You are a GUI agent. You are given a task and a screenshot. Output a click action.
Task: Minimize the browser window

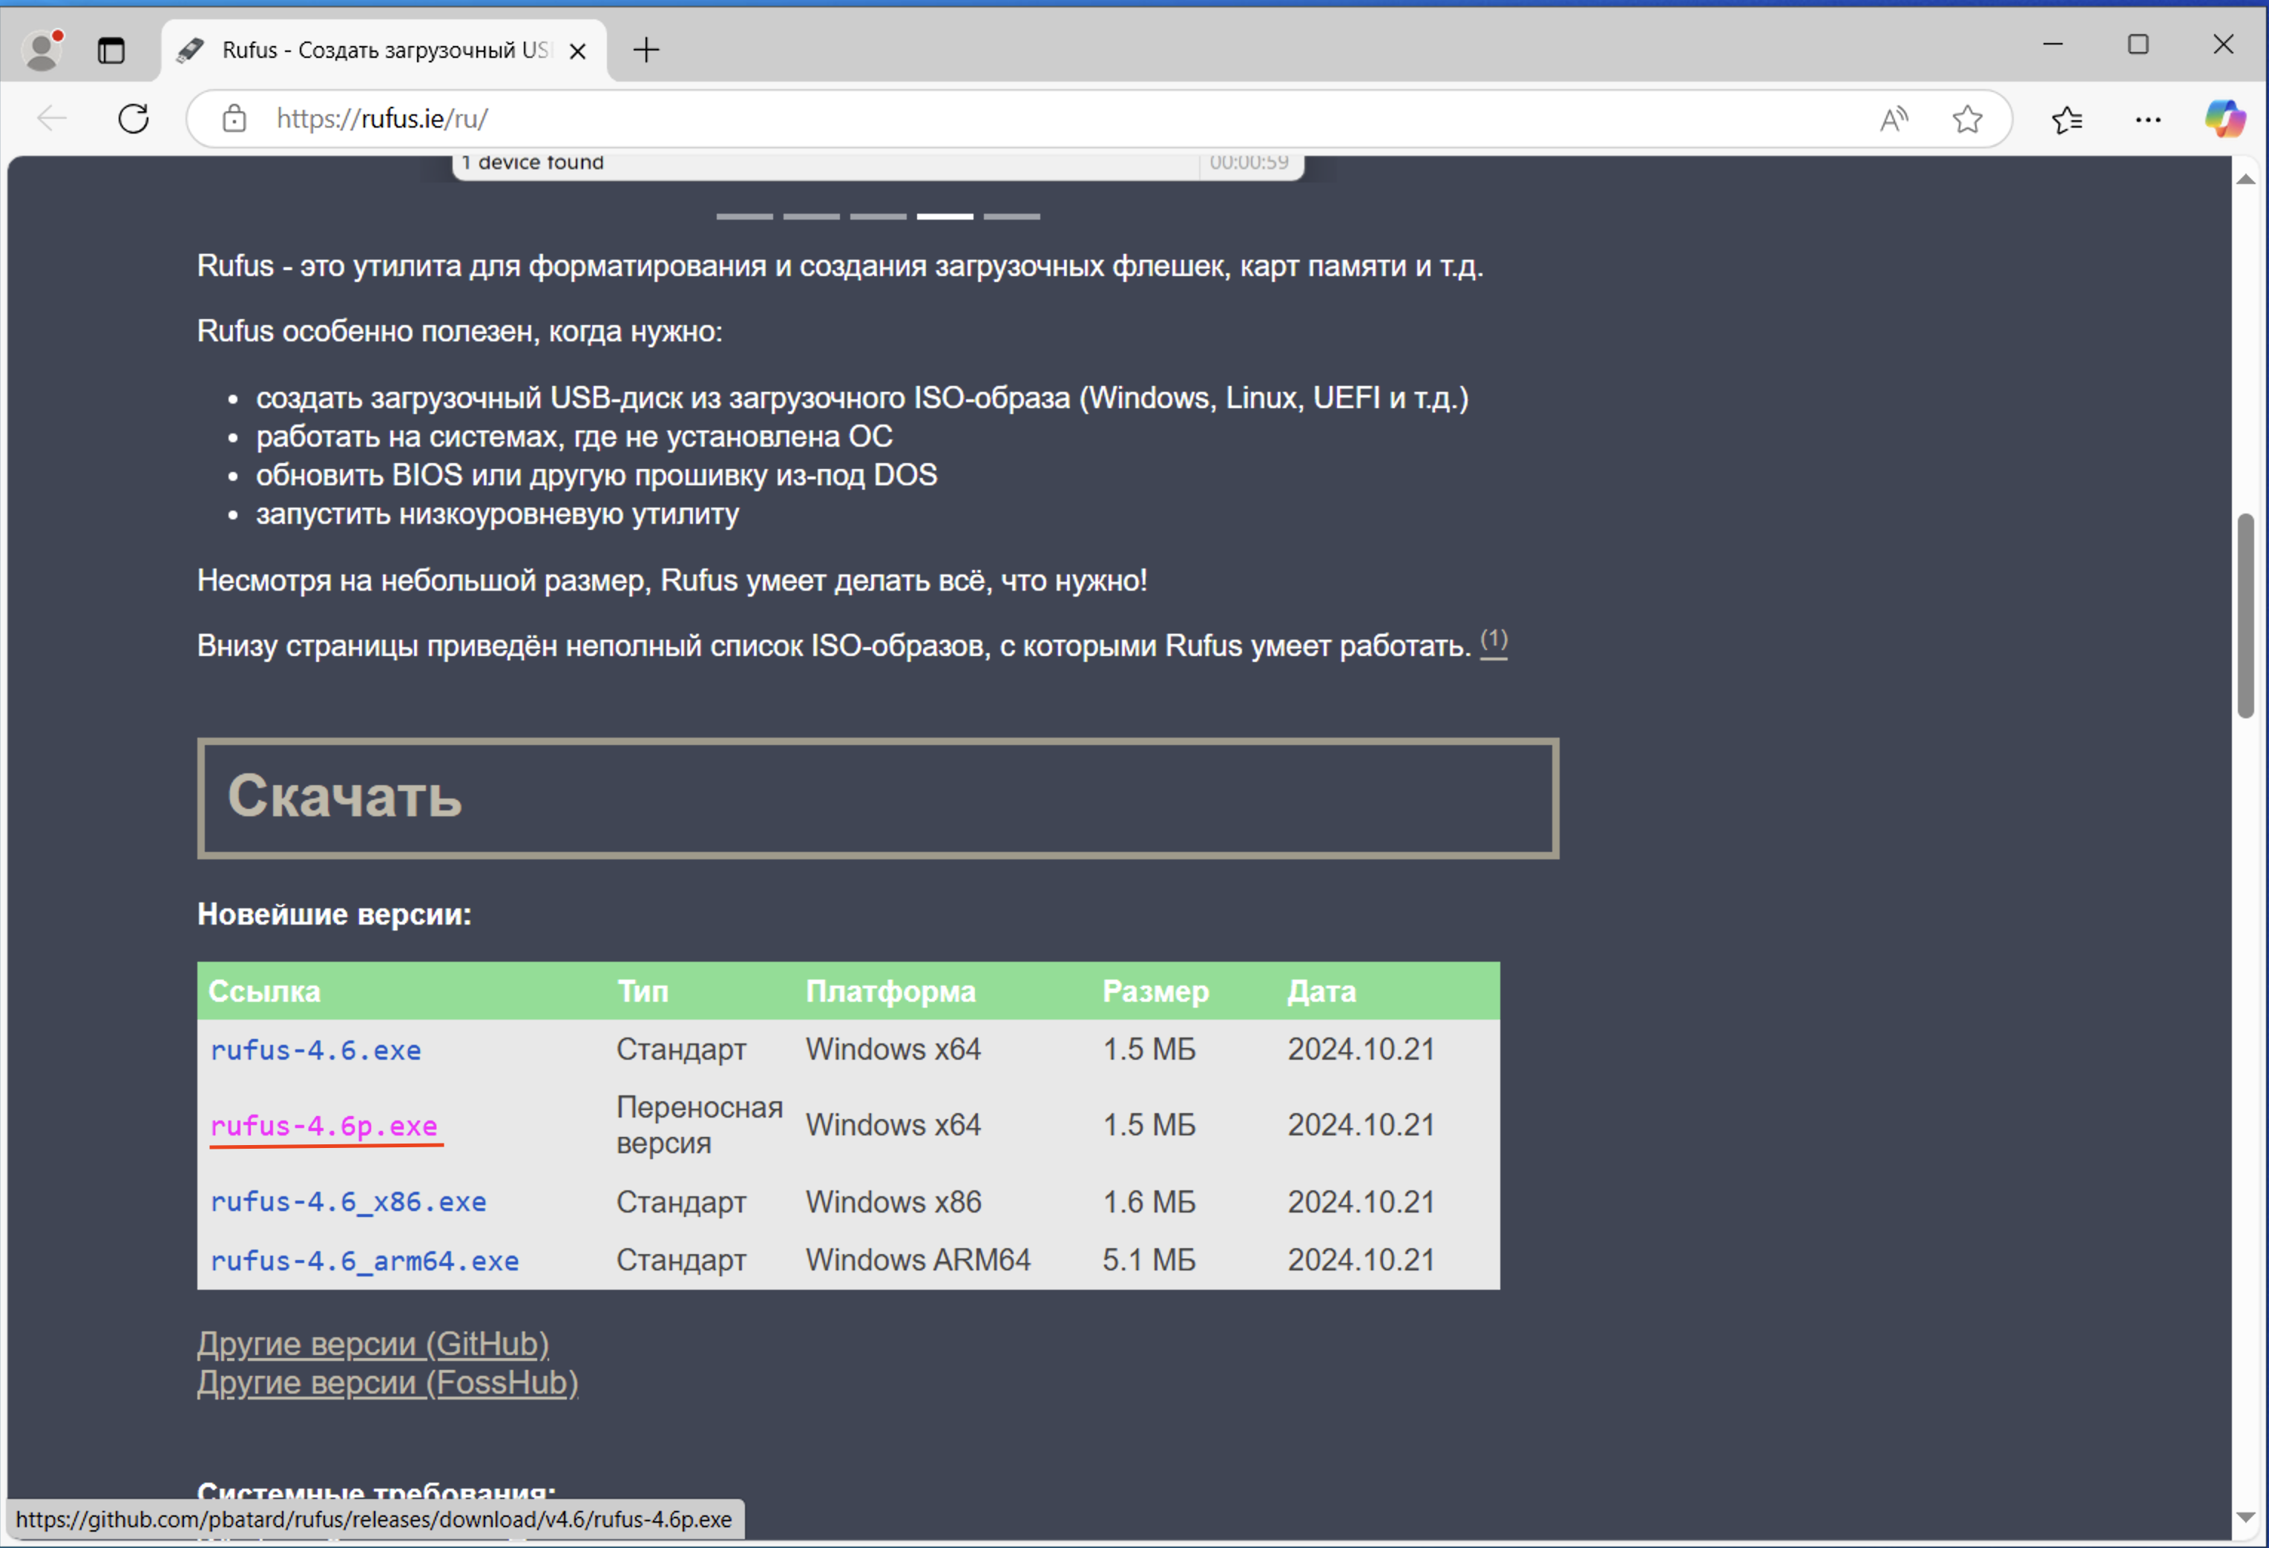click(2052, 44)
